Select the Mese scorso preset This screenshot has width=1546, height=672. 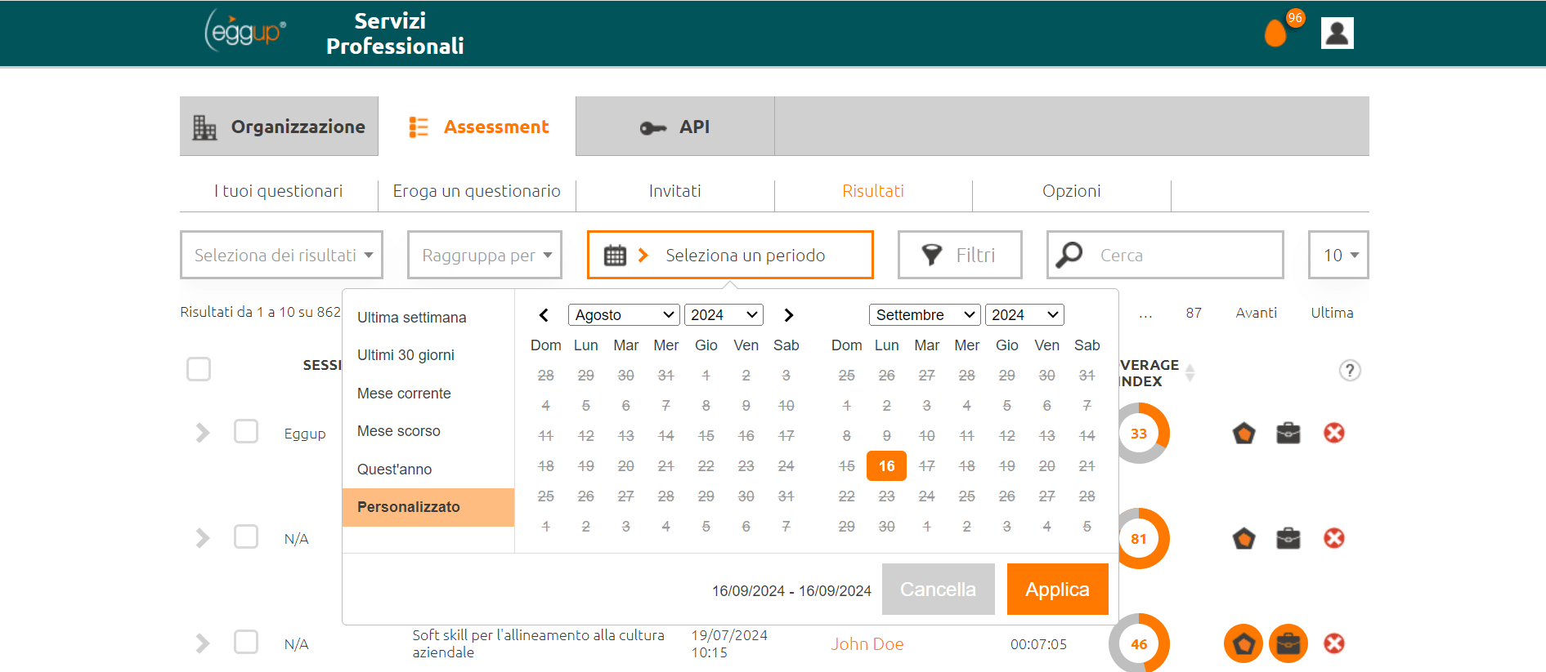point(428,431)
